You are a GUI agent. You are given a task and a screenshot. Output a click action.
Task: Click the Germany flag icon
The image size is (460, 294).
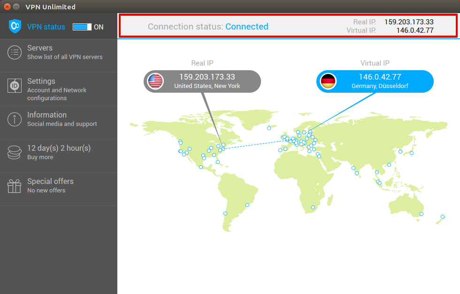tap(328, 81)
